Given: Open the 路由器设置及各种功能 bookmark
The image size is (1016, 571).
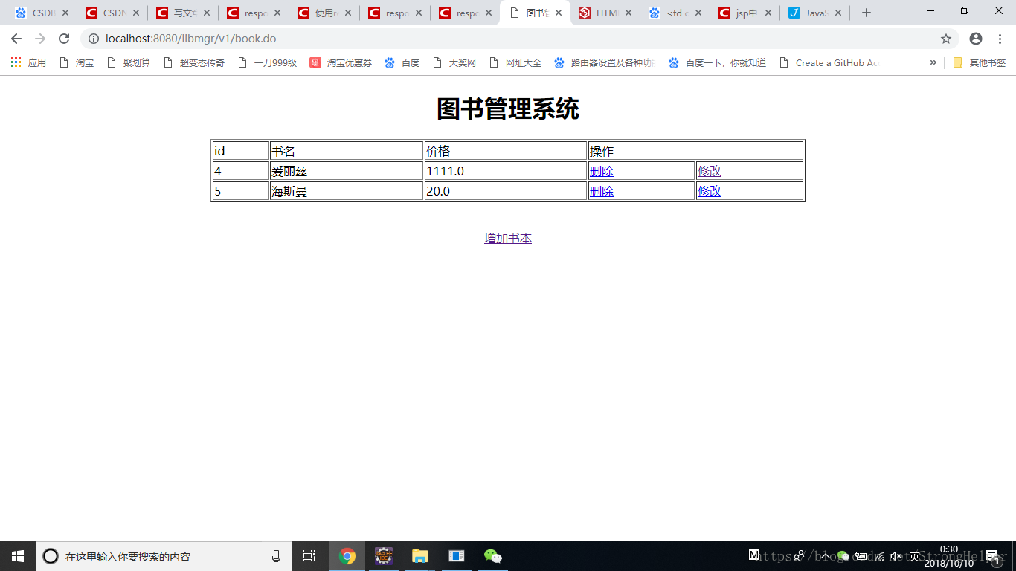Looking at the screenshot, I should 605,63.
